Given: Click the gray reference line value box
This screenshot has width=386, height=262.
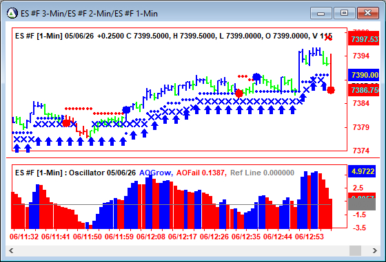Looking at the screenshot, I should click(x=362, y=204).
